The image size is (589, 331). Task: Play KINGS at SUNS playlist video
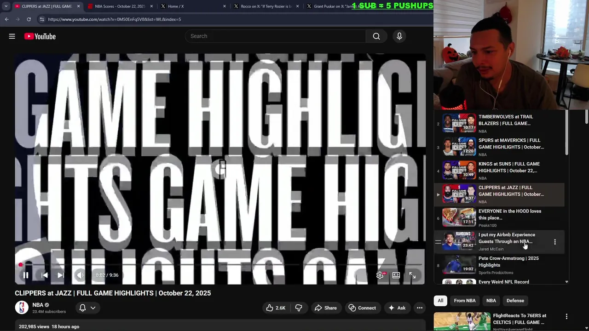pyautogui.click(x=499, y=171)
